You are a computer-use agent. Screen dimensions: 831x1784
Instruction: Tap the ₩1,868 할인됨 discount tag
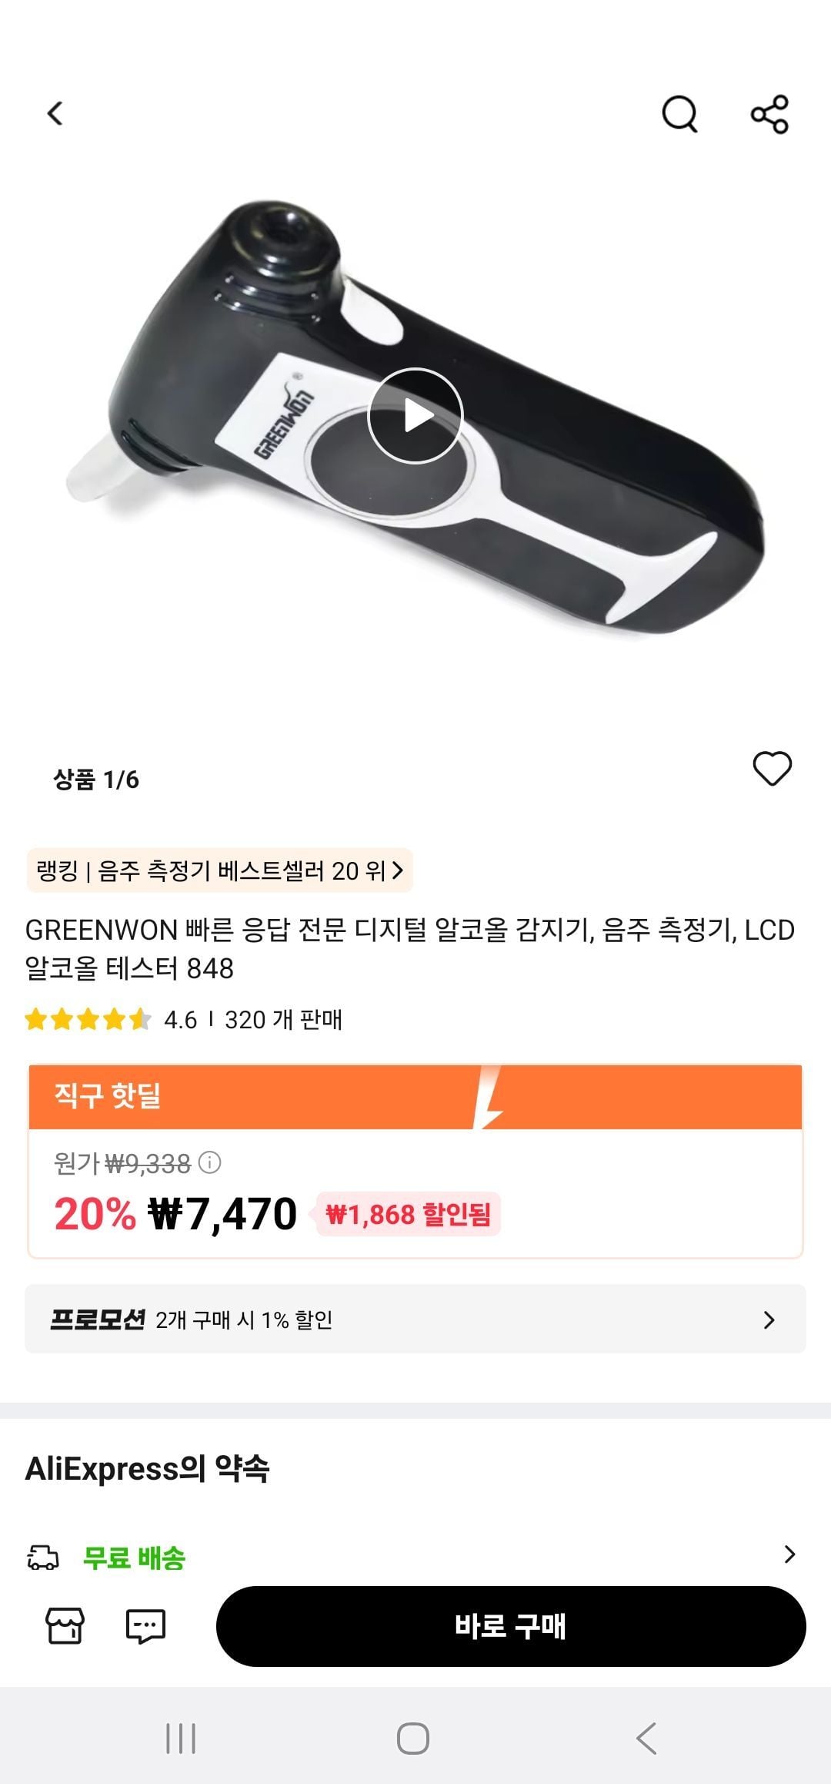409,1215
